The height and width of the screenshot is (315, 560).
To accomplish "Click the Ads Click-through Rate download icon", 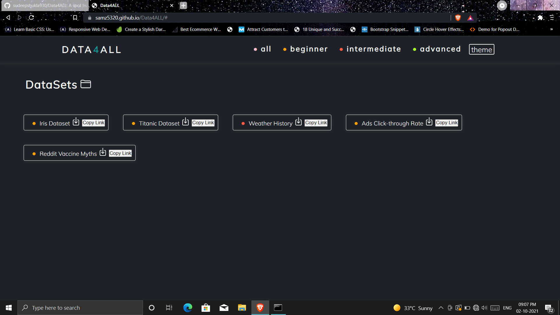I will click(429, 122).
